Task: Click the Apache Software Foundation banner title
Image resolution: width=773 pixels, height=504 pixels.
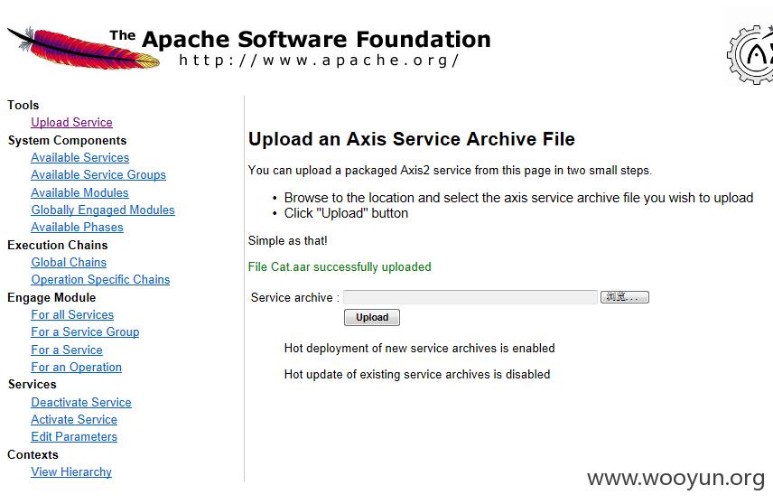Action: [x=301, y=39]
